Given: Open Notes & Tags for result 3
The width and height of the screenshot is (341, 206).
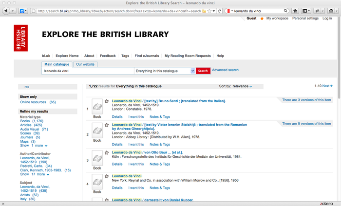Looking at the screenshot, I should 160,164.
